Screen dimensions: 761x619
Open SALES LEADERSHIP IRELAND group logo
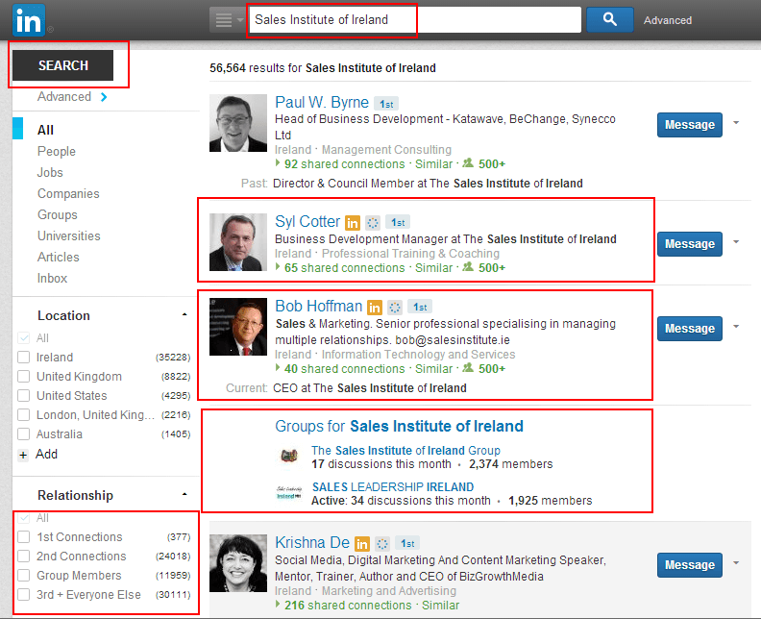coord(289,493)
